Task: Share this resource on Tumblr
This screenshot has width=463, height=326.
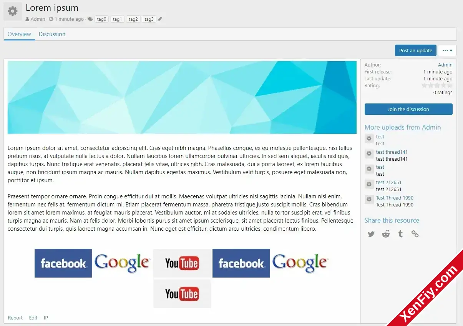Action: click(x=400, y=234)
